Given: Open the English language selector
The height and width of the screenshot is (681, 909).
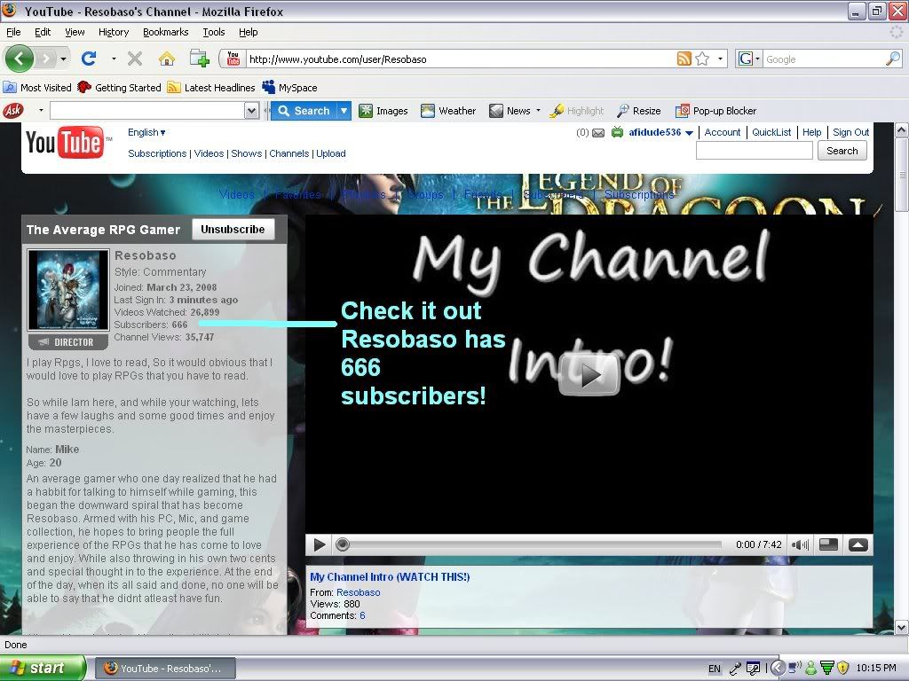Looking at the screenshot, I should tap(146, 133).
